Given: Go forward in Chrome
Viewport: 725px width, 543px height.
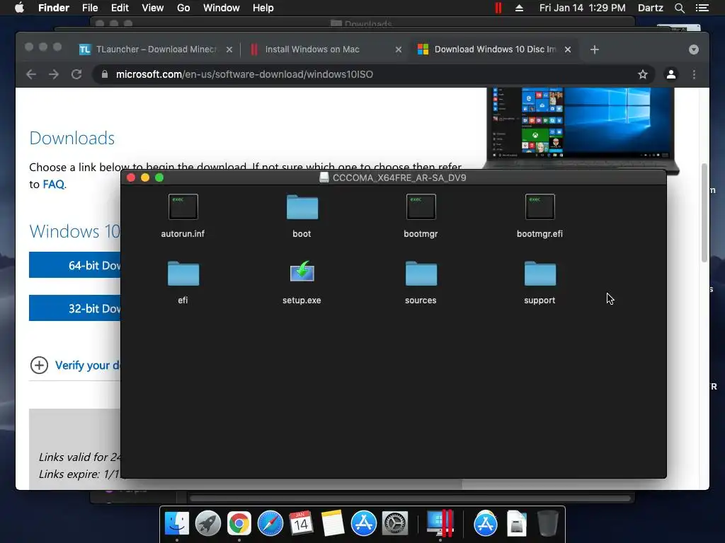Looking at the screenshot, I should coord(54,74).
